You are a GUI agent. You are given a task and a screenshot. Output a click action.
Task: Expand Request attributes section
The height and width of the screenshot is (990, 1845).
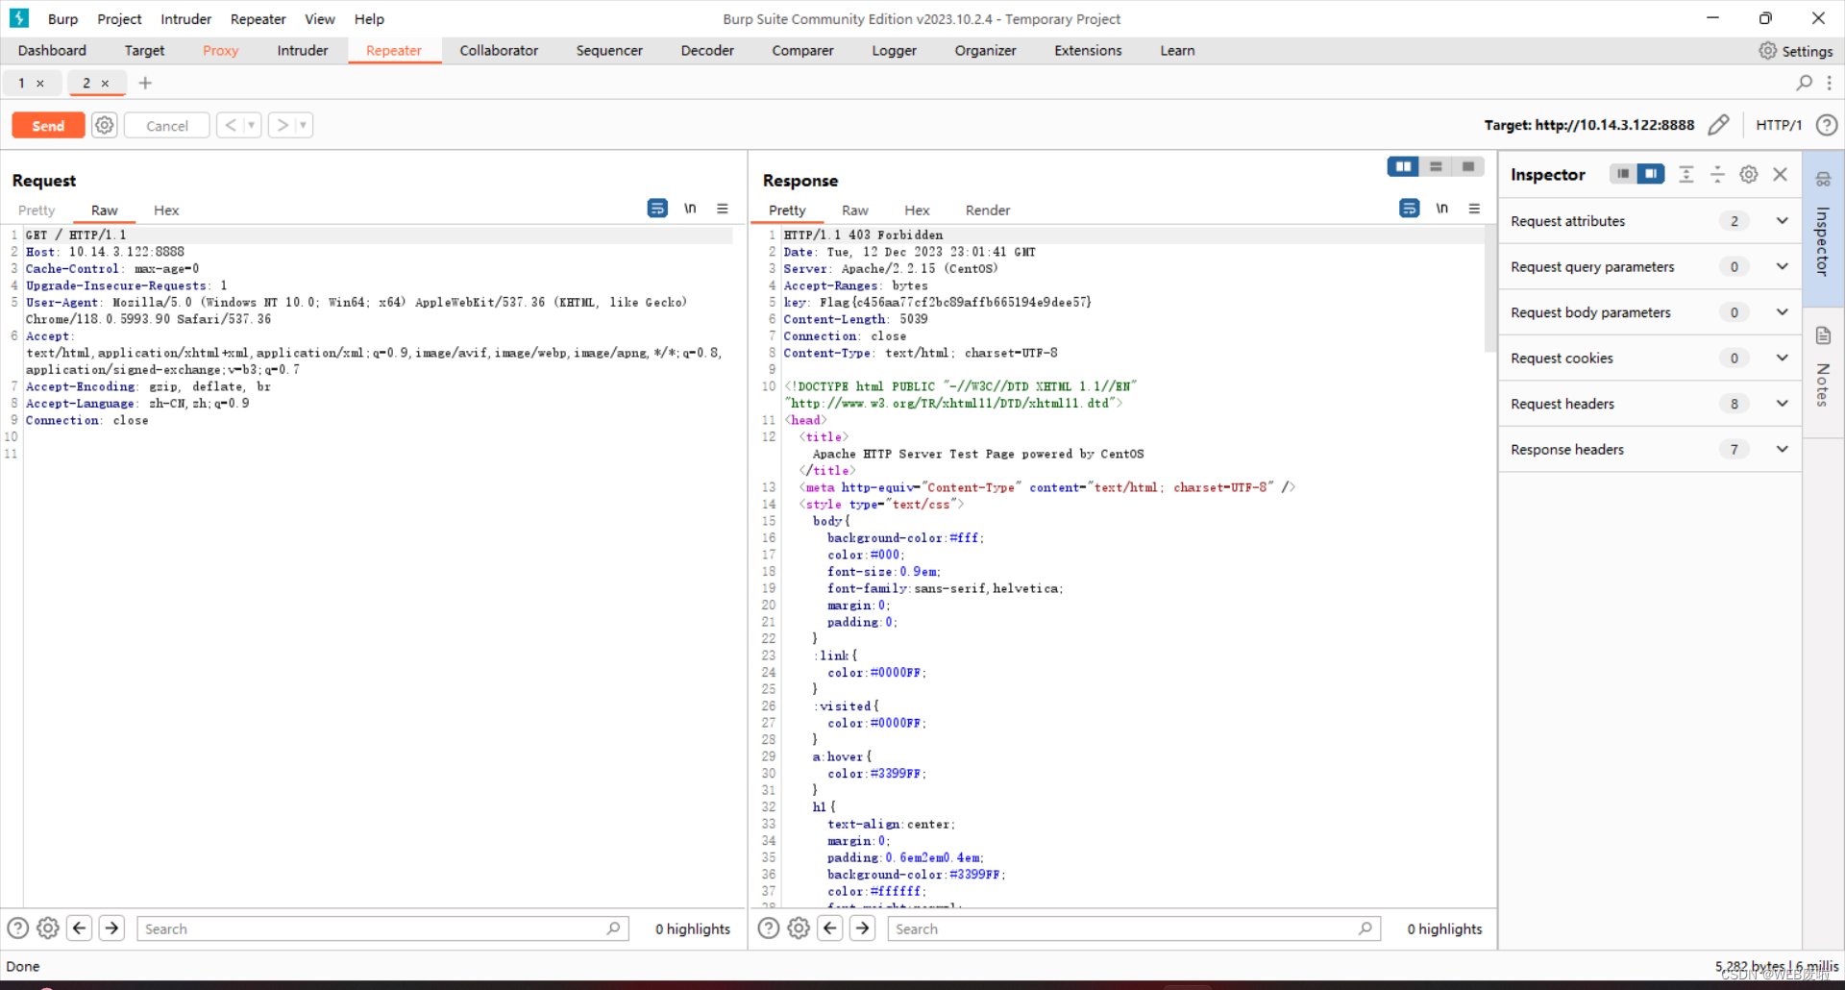(1650, 221)
